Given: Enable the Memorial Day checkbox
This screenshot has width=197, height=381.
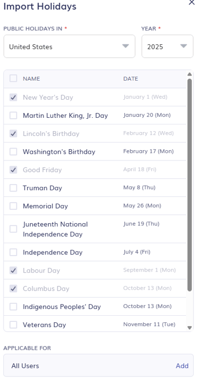Looking at the screenshot, I should pyautogui.click(x=13, y=206).
